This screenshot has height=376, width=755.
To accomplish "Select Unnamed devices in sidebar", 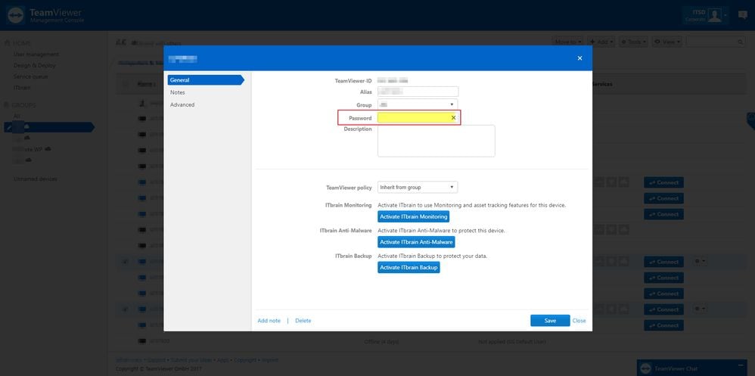I will pyautogui.click(x=35, y=179).
